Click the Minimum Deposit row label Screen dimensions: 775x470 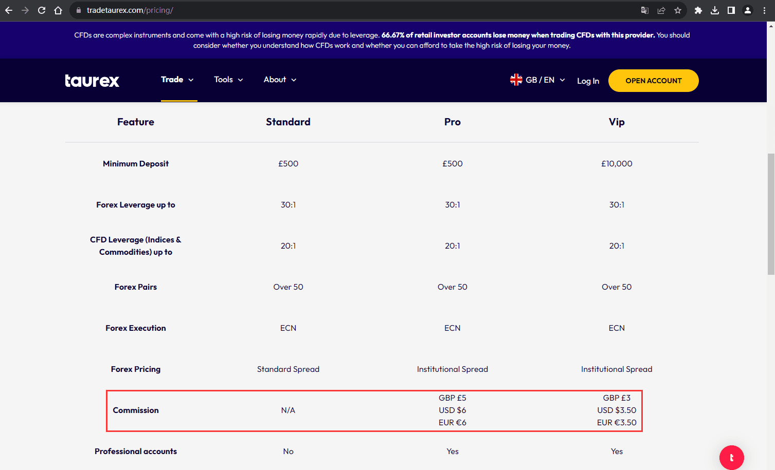coord(136,163)
